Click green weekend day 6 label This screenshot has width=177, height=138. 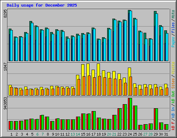pos(37,134)
